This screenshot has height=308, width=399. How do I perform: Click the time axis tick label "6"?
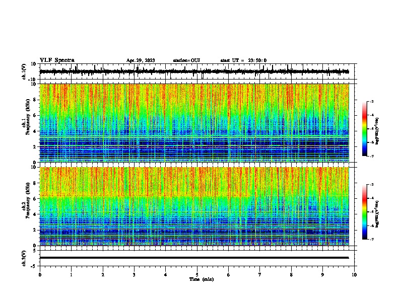[x=229, y=275]
